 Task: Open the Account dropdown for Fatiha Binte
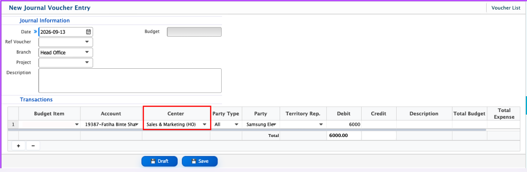137,125
